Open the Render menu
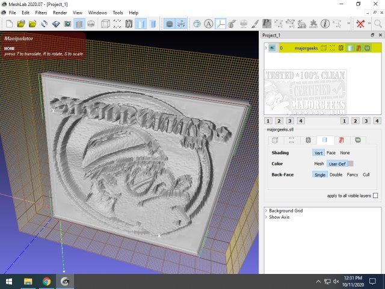The image size is (385, 289). coord(60,13)
